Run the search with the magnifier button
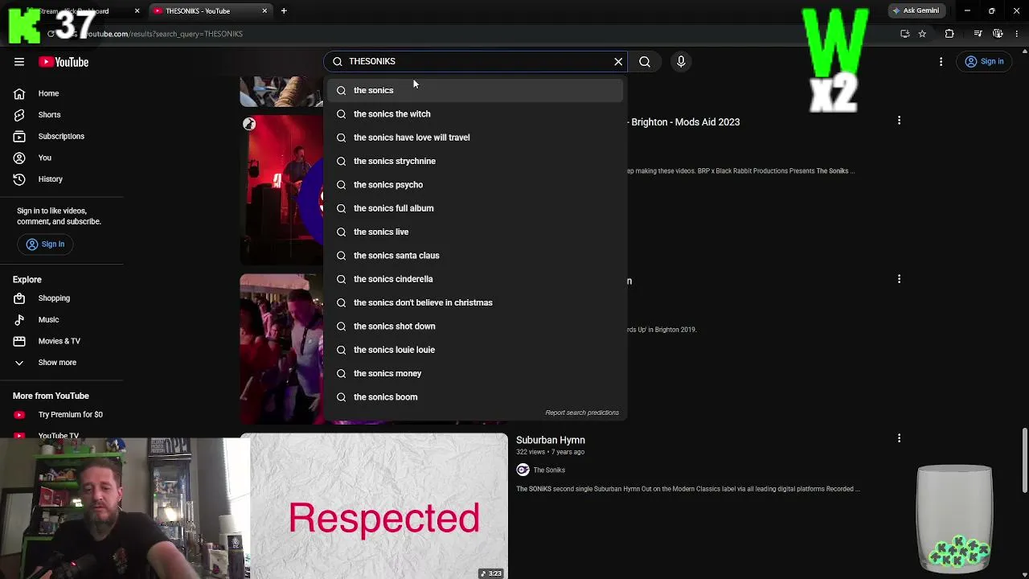This screenshot has width=1029, height=579. click(x=645, y=61)
